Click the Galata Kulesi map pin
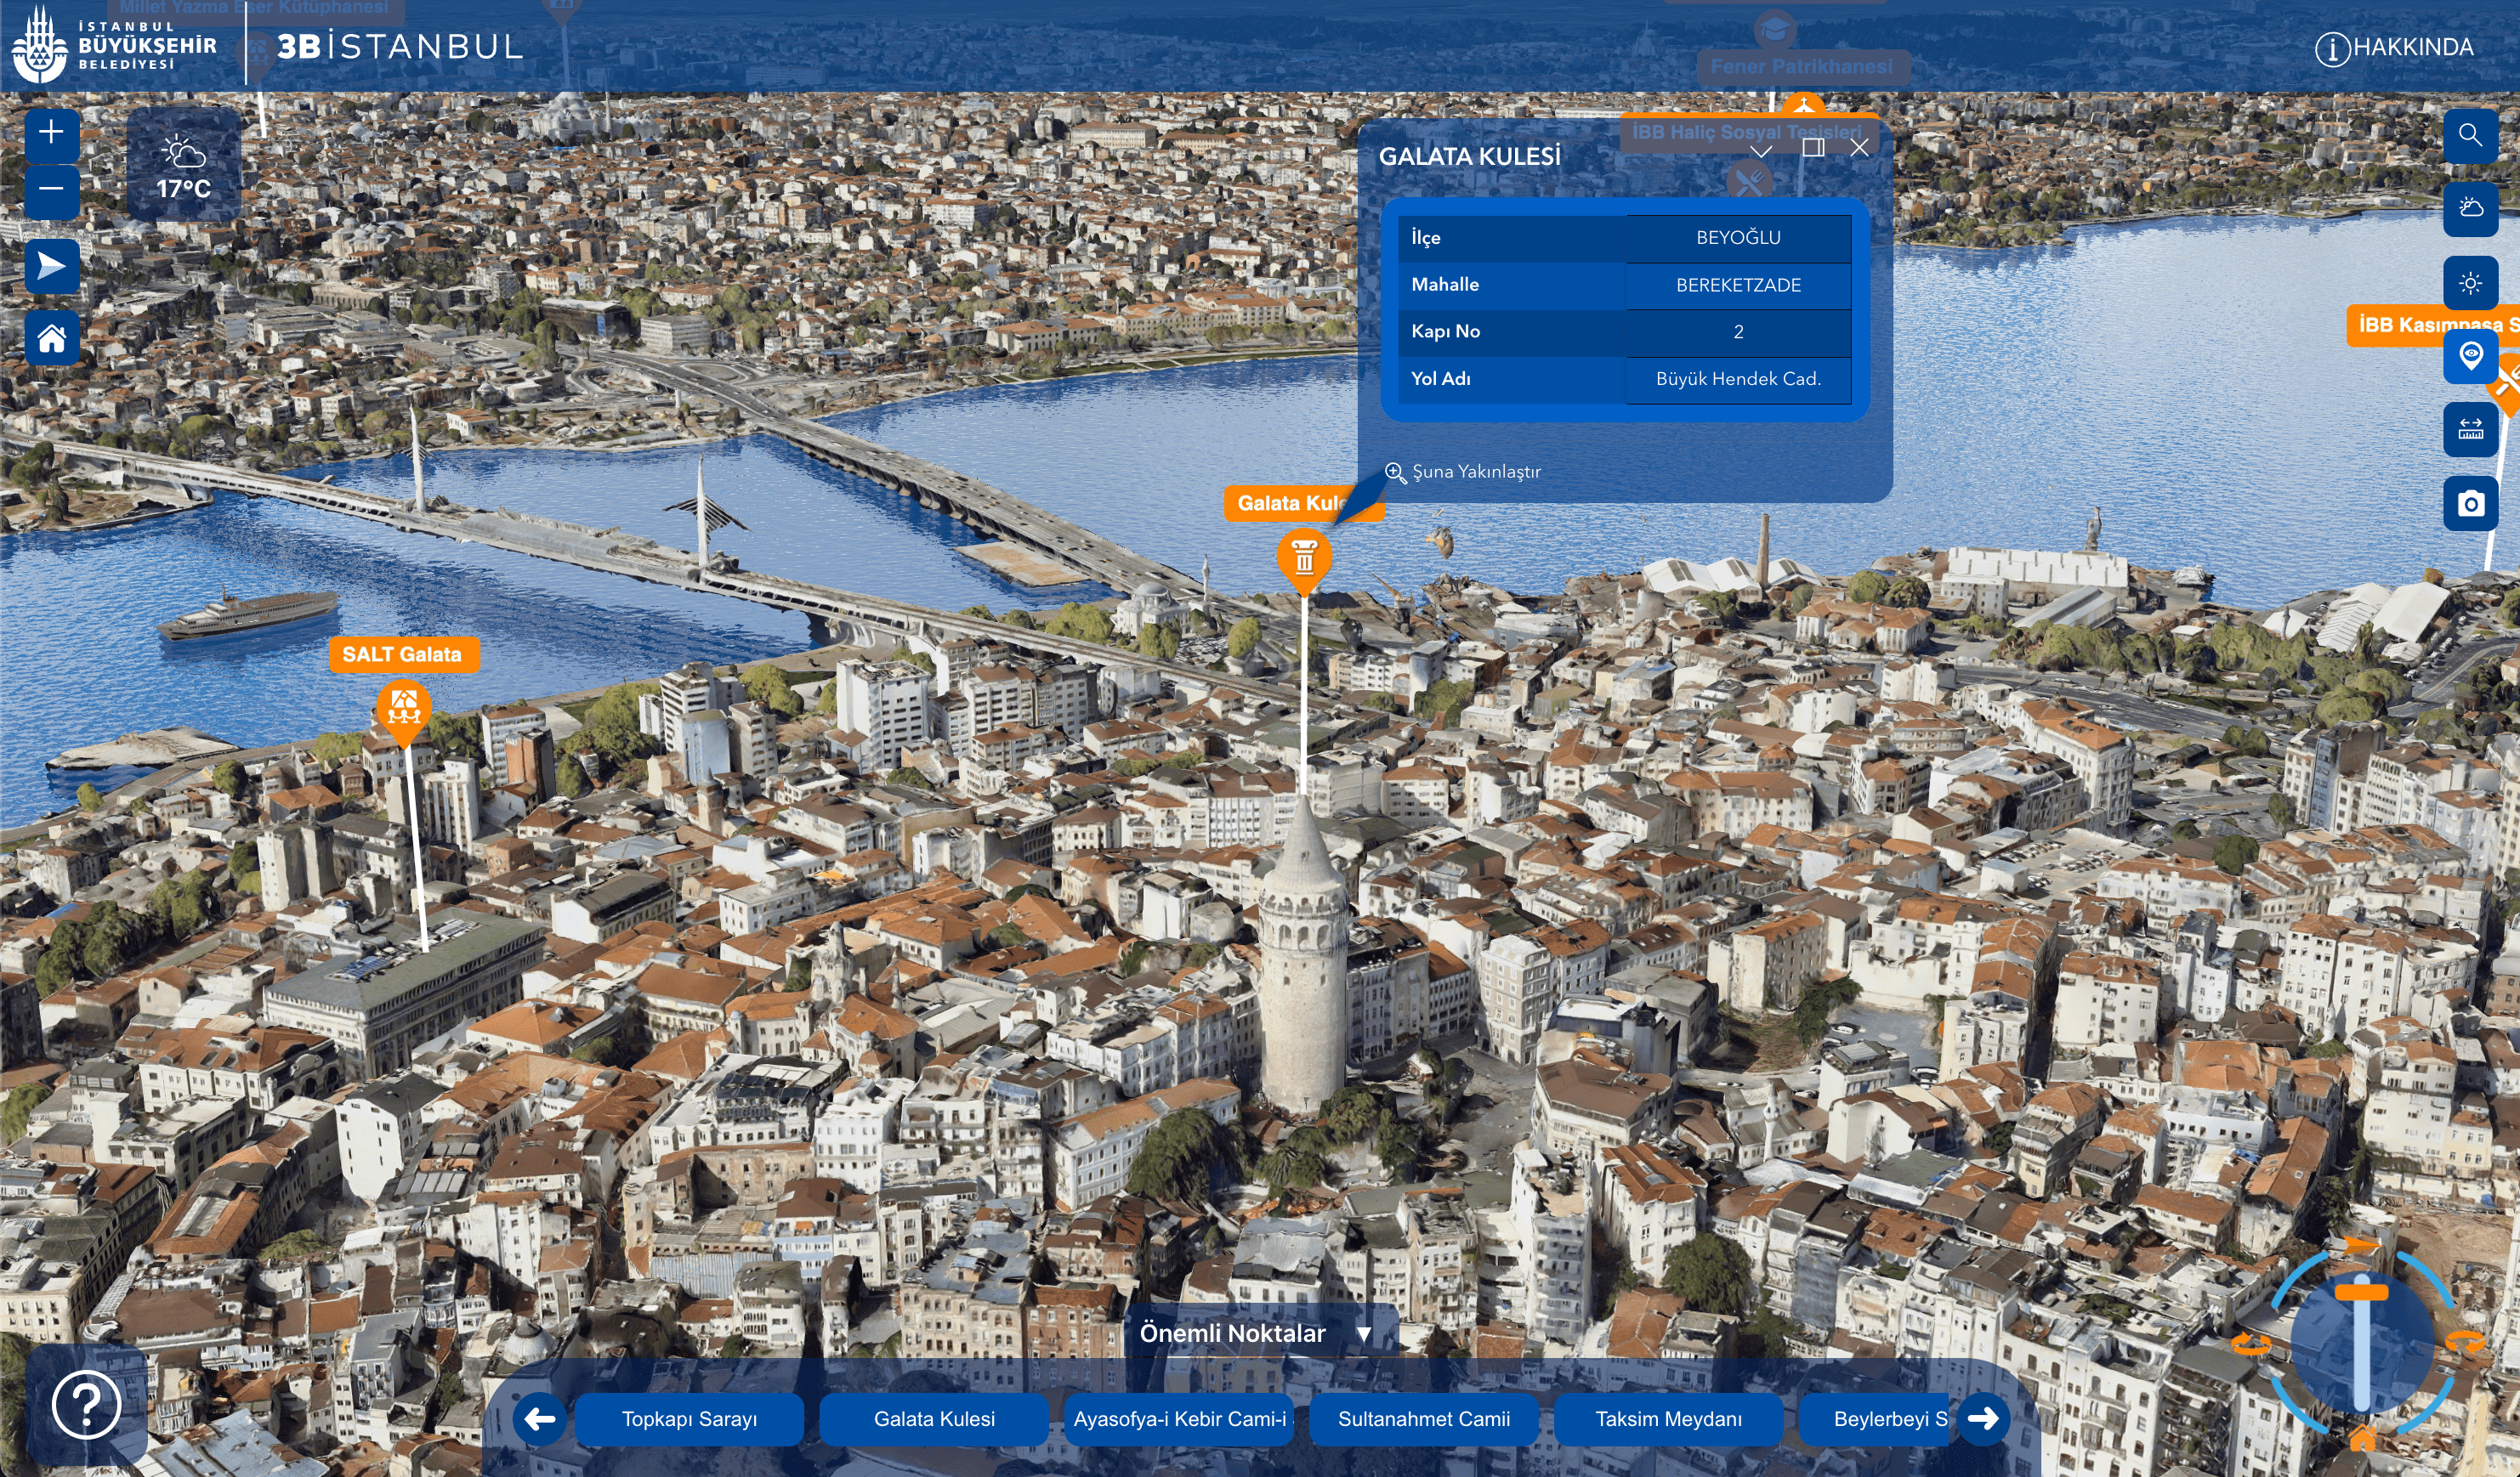The image size is (2520, 1477). [1304, 560]
